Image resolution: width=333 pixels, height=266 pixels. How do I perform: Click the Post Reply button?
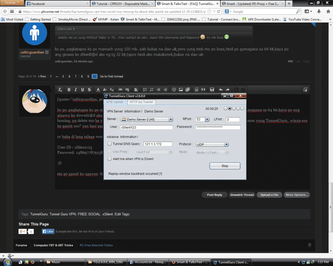coord(214,195)
